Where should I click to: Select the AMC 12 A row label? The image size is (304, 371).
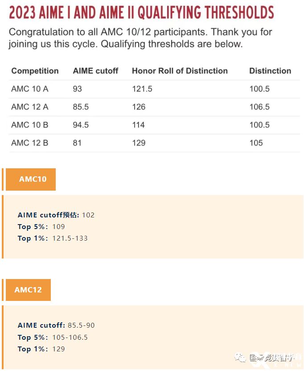[x=30, y=107]
